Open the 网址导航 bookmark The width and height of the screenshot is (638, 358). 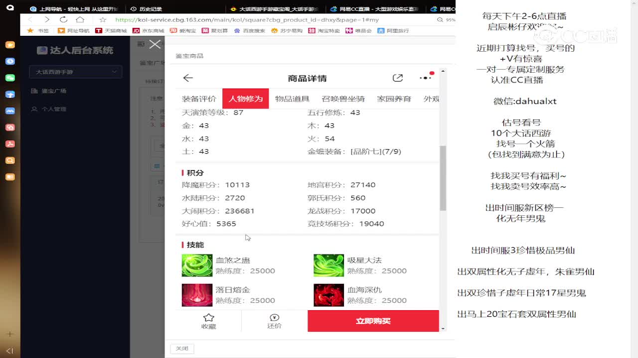74,30
